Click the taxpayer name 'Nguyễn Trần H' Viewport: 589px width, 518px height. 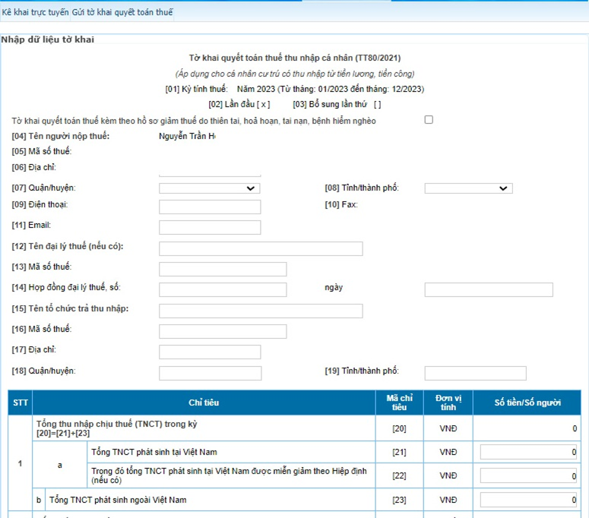[187, 136]
